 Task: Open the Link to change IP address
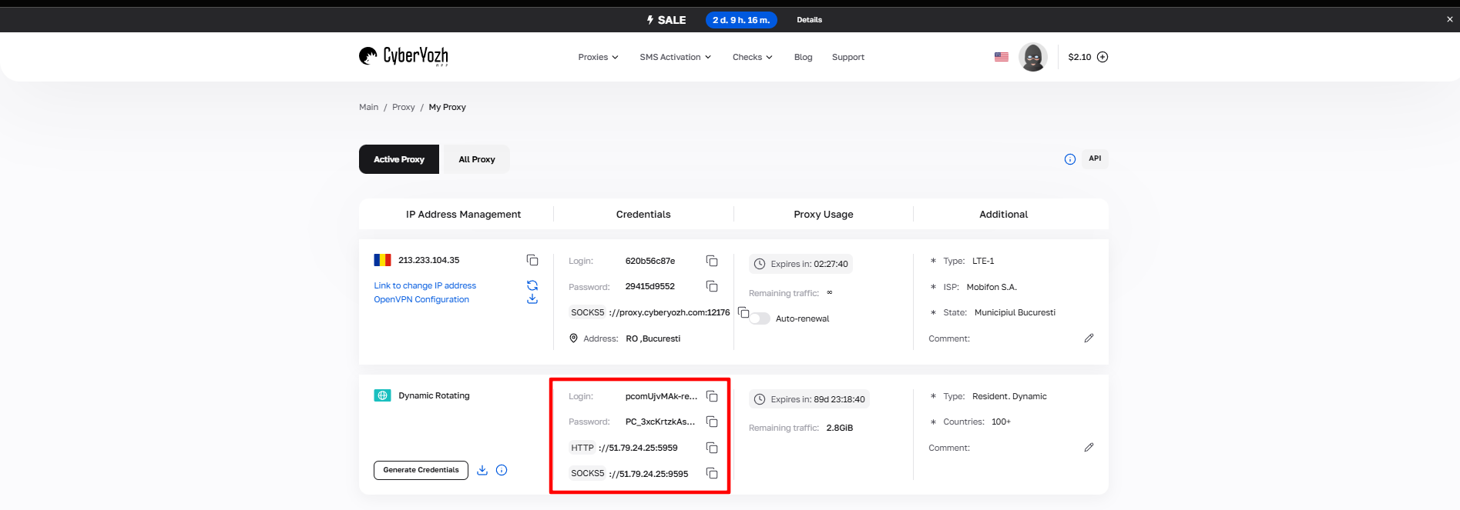click(x=425, y=285)
